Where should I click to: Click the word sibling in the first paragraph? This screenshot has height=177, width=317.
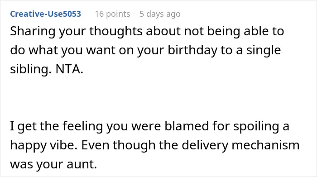click(29, 69)
